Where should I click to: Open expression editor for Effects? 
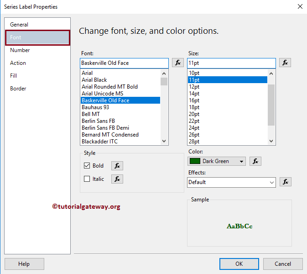286,182
